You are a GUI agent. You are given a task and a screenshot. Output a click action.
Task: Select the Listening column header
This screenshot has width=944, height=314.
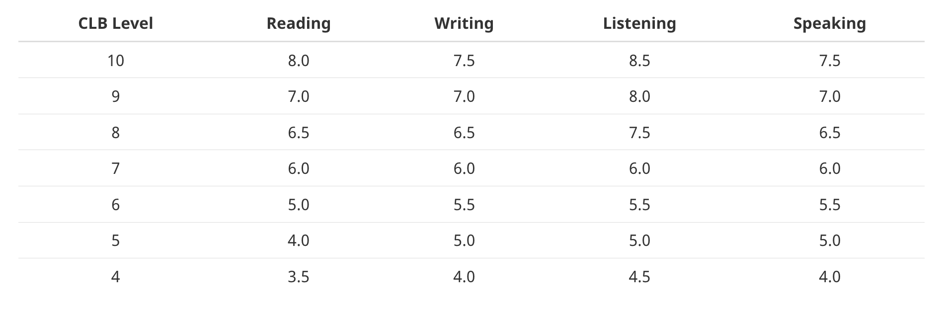(639, 23)
